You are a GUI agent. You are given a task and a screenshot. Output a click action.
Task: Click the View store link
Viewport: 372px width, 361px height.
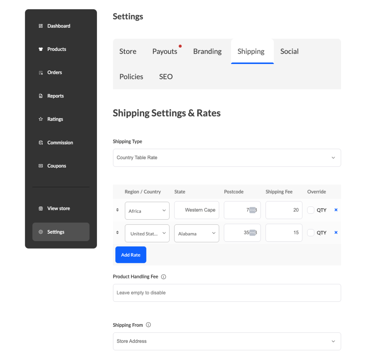(58, 208)
